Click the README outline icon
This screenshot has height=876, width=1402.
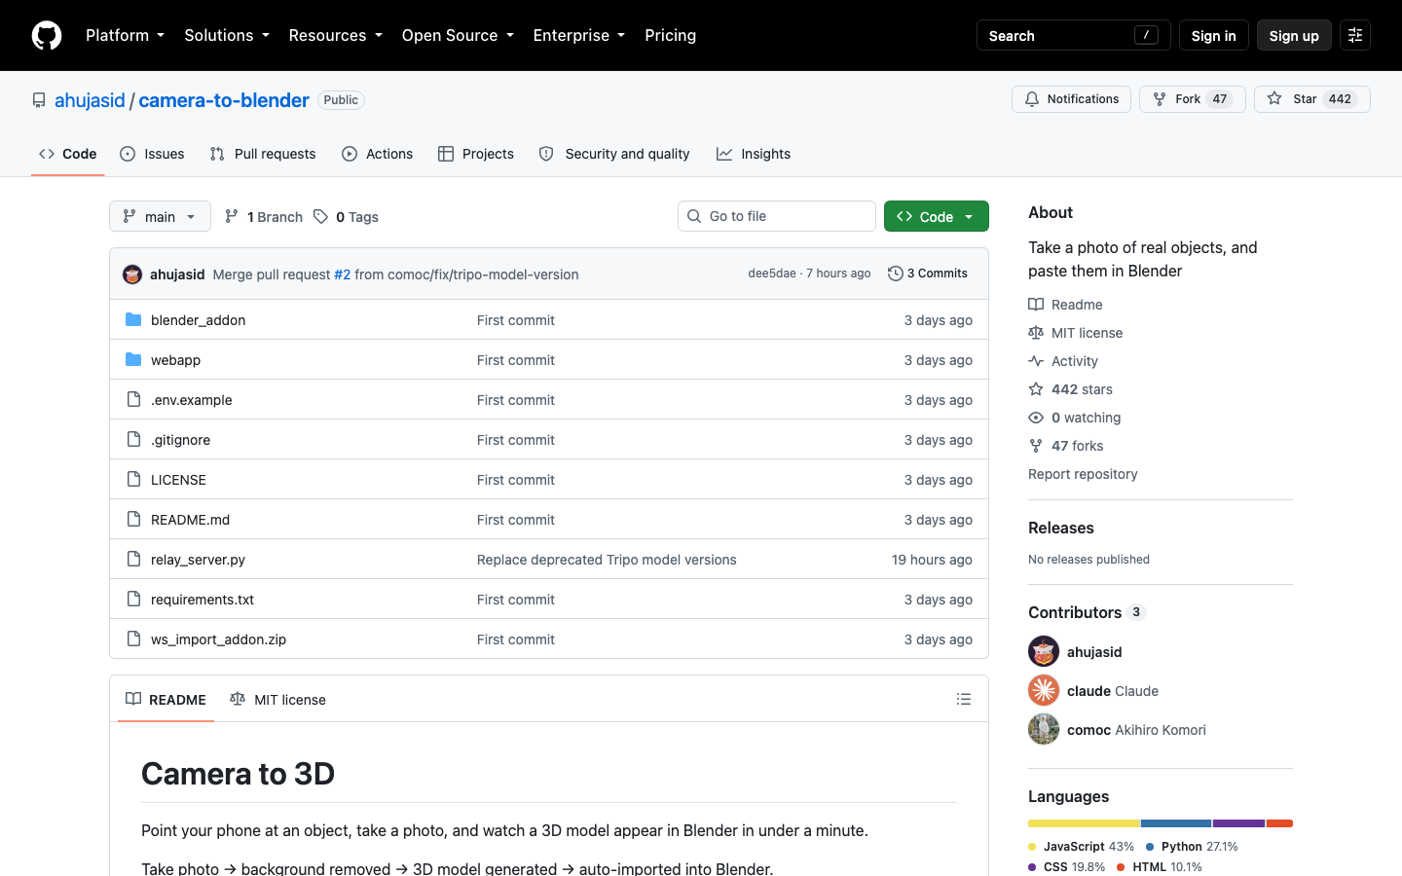click(x=964, y=699)
